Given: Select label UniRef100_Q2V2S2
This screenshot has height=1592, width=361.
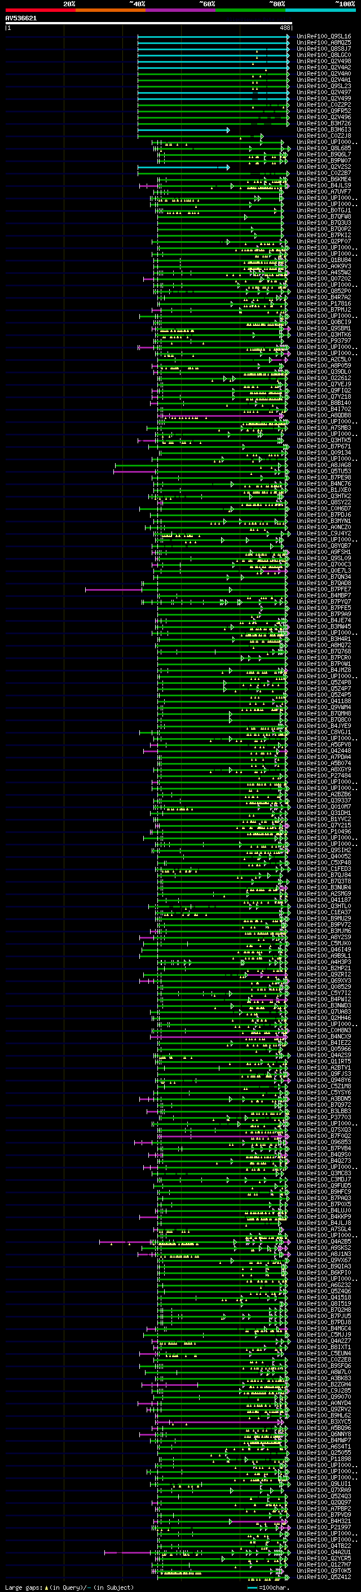Looking at the screenshot, I should tap(323, 167).
